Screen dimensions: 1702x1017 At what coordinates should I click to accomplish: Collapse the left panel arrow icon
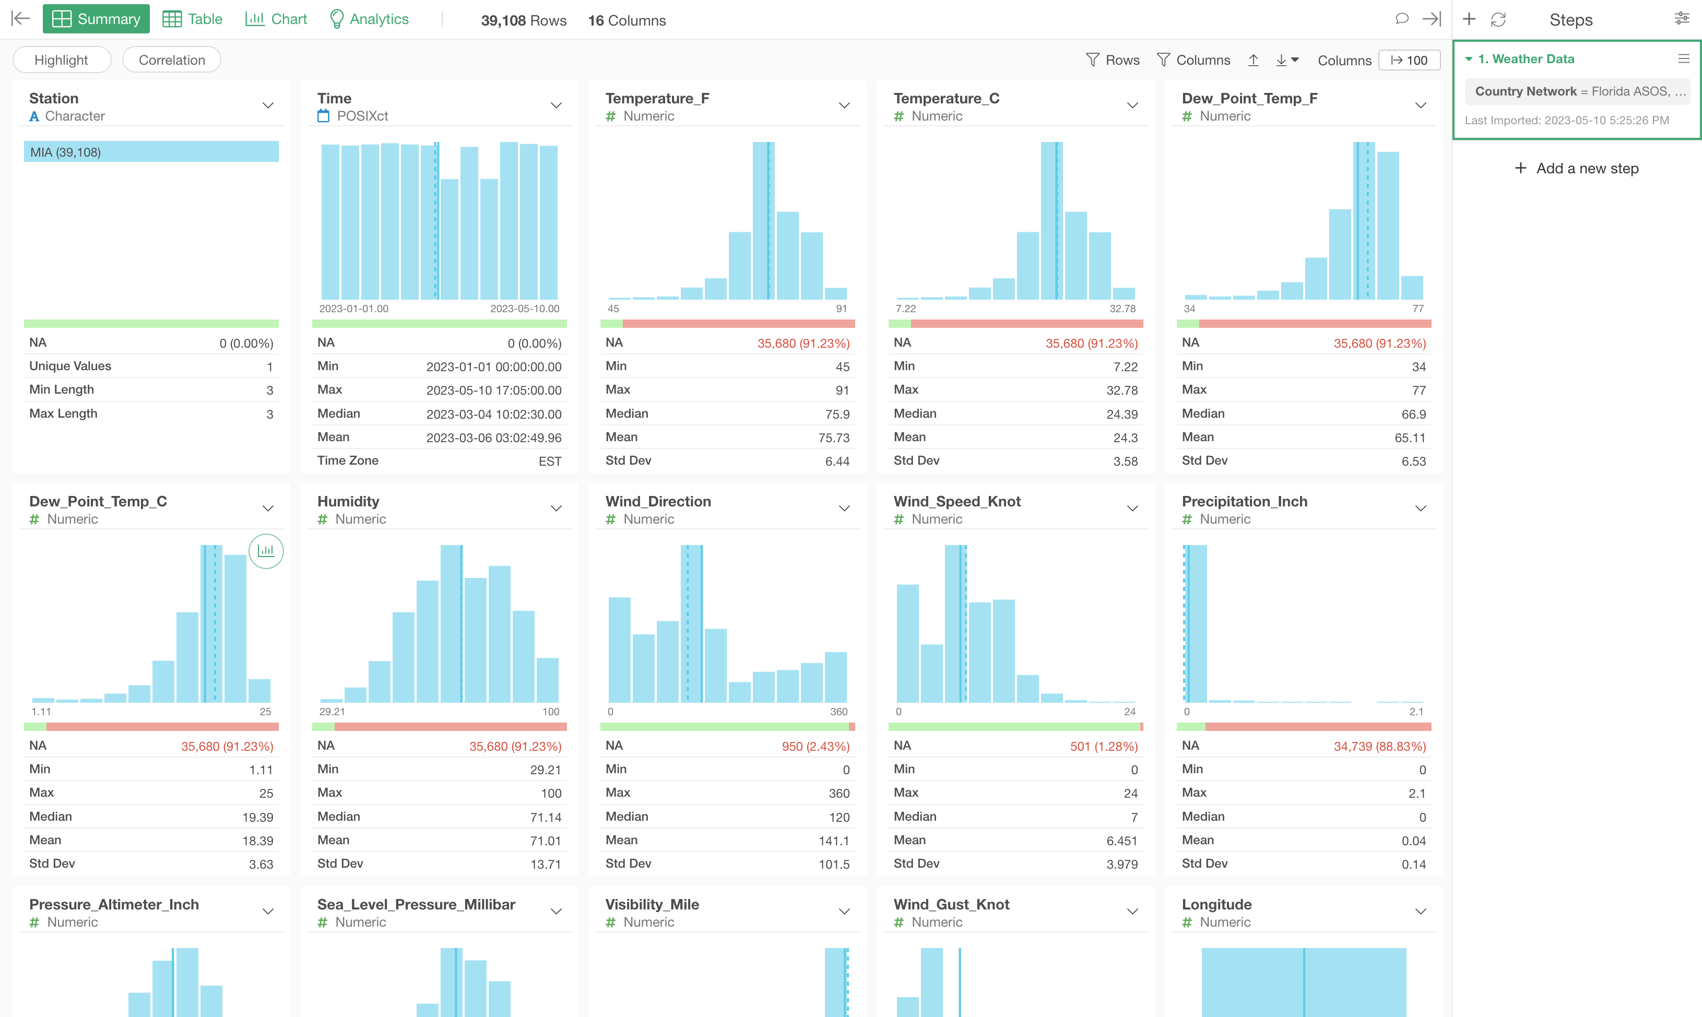(x=20, y=18)
